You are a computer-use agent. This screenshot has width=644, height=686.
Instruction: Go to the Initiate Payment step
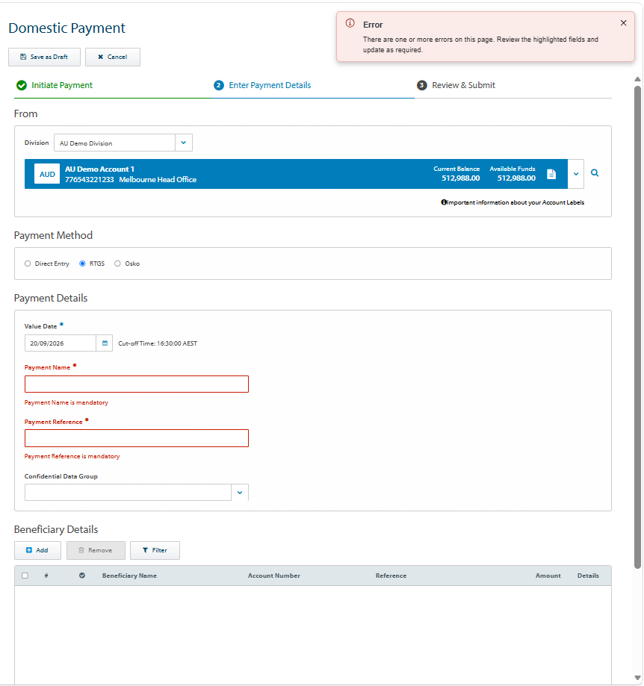point(62,85)
